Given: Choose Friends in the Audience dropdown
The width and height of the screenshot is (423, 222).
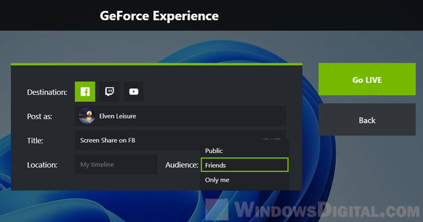Looking at the screenshot, I should tap(245, 165).
